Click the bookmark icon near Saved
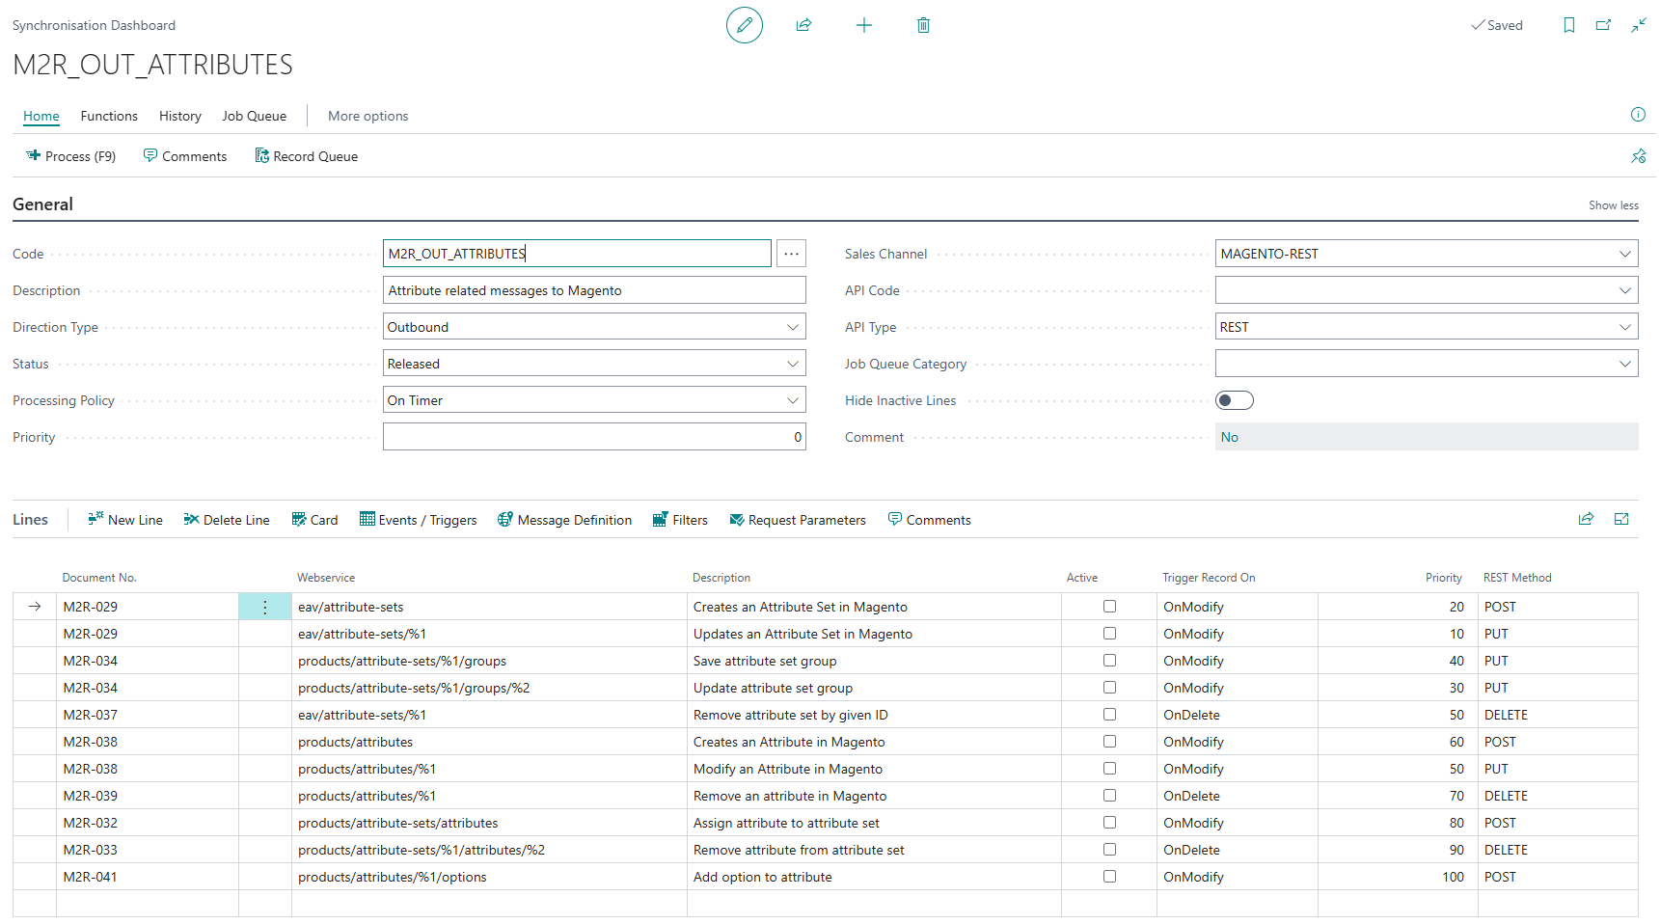The image size is (1660, 924). tap(1568, 25)
